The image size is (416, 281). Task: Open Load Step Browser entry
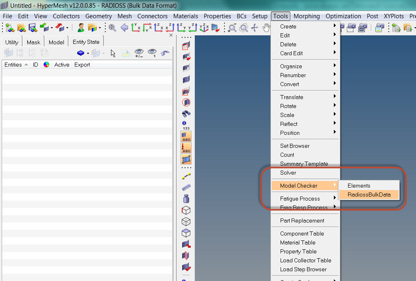coord(306,269)
